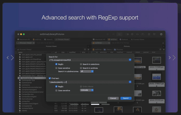Open the Unicode encoding dropdown
The width and height of the screenshot is (181, 115).
coord(87,90)
